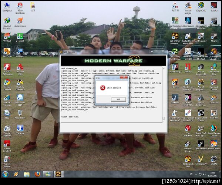
Task: Open the µTorrent desktop icon
Action: (x=20, y=37)
